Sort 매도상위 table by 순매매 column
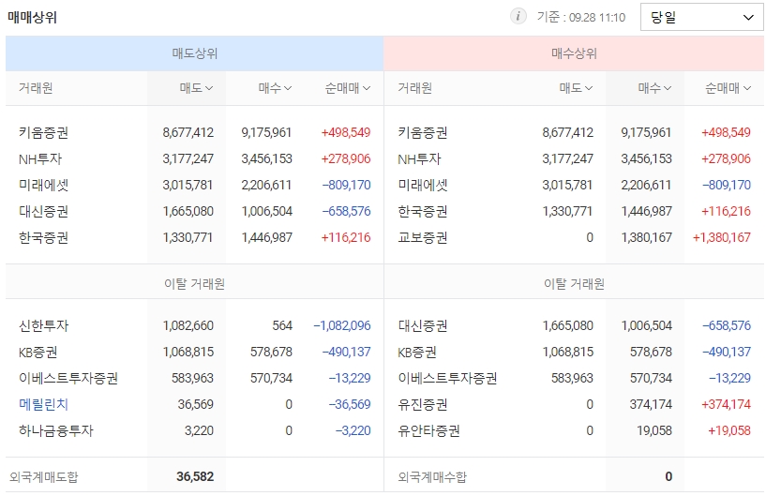The image size is (766, 496). point(347,88)
